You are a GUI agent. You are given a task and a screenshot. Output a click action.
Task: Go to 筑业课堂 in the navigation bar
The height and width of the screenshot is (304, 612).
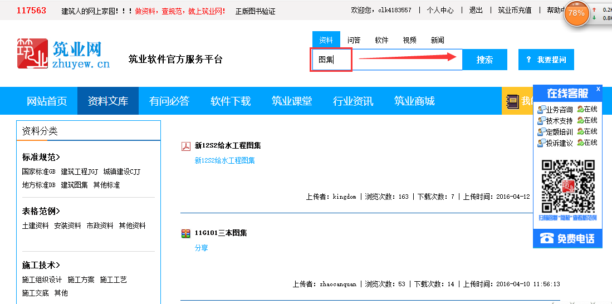[x=292, y=101]
